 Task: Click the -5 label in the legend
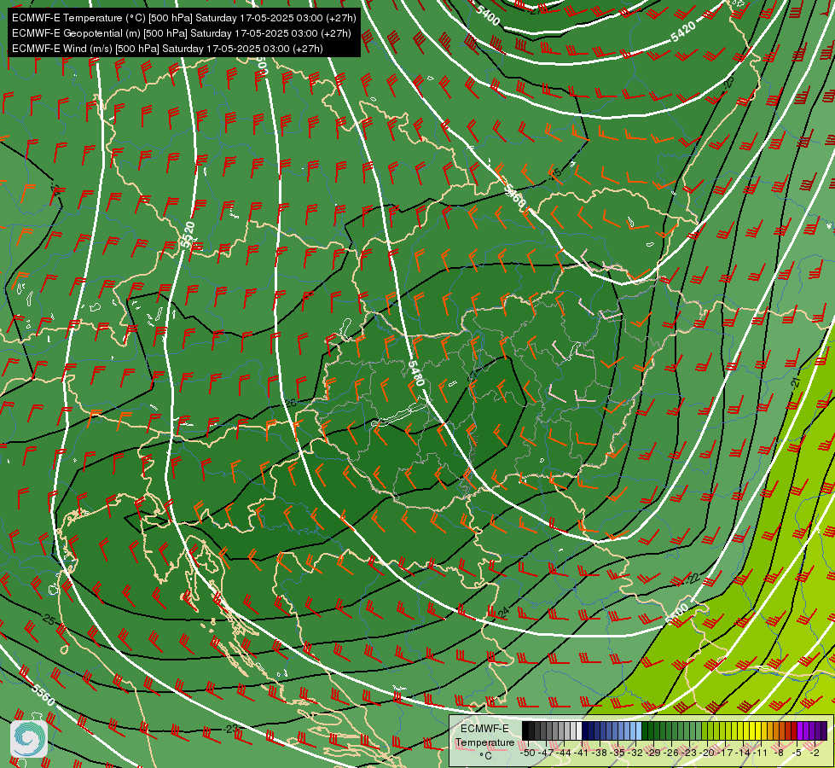[x=797, y=753]
